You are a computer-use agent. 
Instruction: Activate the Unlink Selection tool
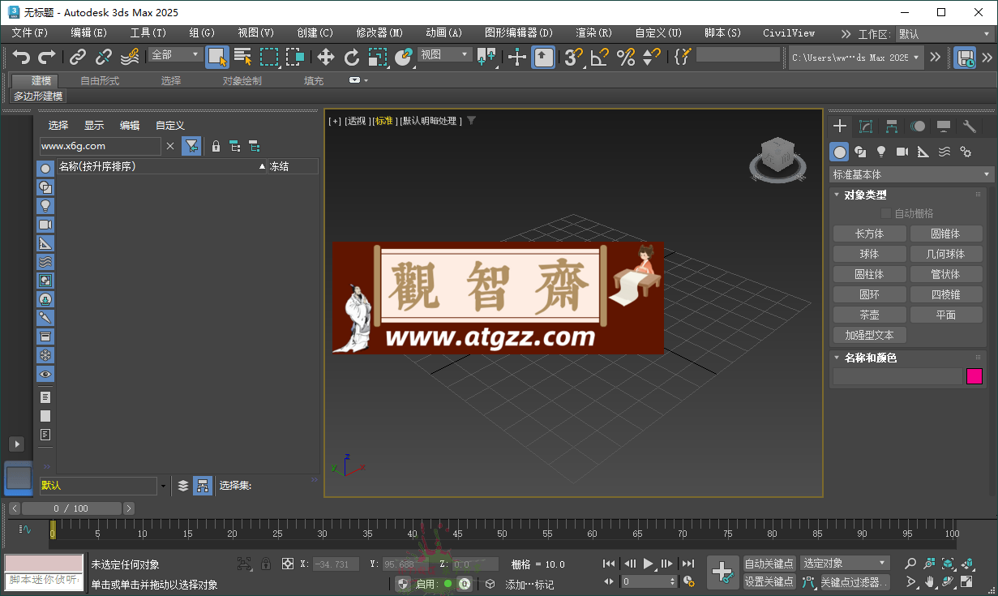[104, 57]
